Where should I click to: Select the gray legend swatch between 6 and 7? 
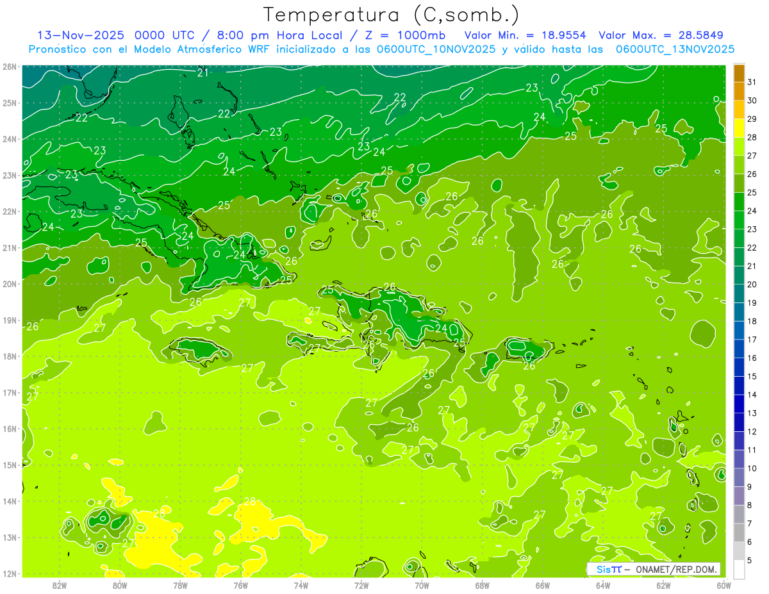[740, 532]
